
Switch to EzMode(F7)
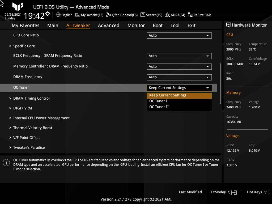[x=223, y=192]
